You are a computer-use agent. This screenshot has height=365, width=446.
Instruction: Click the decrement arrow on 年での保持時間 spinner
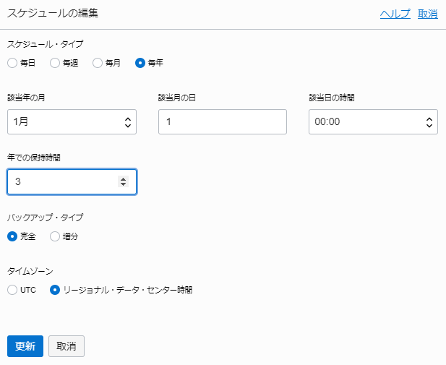pos(123,186)
